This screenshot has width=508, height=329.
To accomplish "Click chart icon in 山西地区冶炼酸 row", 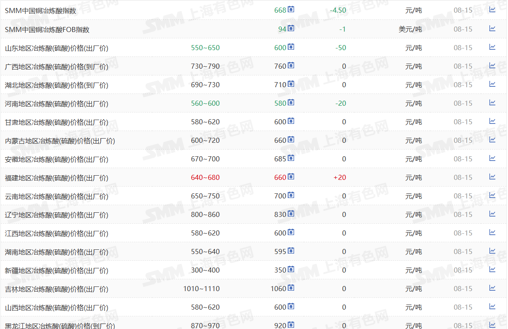I will tap(492, 306).
